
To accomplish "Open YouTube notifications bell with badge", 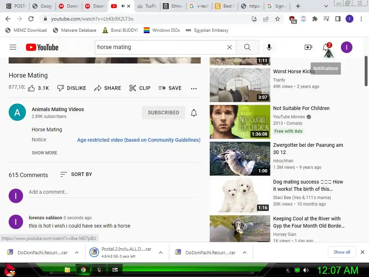I will tap(326, 47).
